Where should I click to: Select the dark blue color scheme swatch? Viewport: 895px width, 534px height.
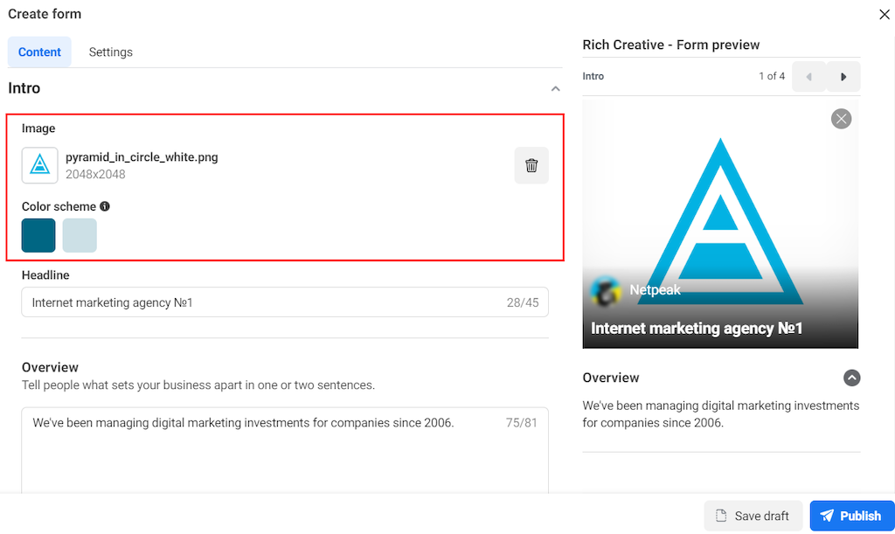click(38, 235)
